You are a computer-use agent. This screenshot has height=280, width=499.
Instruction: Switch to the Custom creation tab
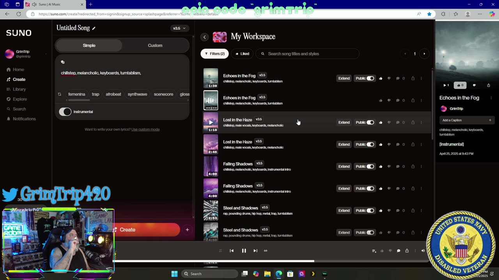[155, 45]
